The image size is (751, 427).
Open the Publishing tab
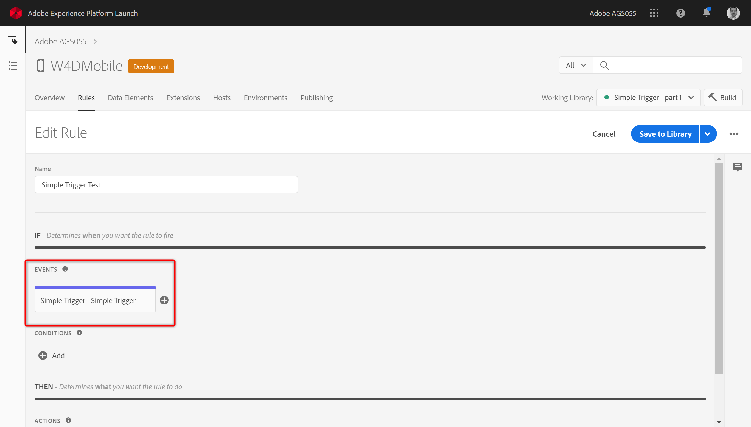coord(316,98)
